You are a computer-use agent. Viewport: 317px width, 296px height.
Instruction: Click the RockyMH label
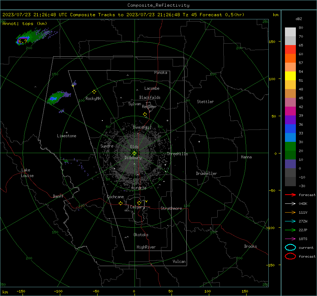93,99
